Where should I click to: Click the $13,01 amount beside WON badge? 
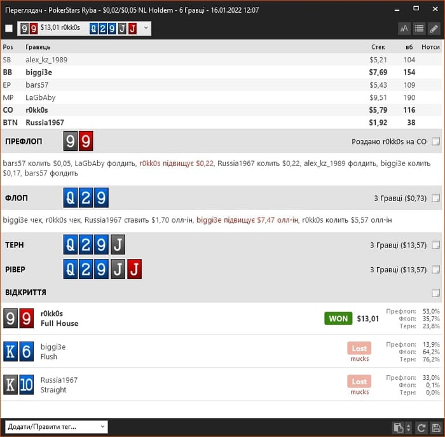tap(368, 319)
